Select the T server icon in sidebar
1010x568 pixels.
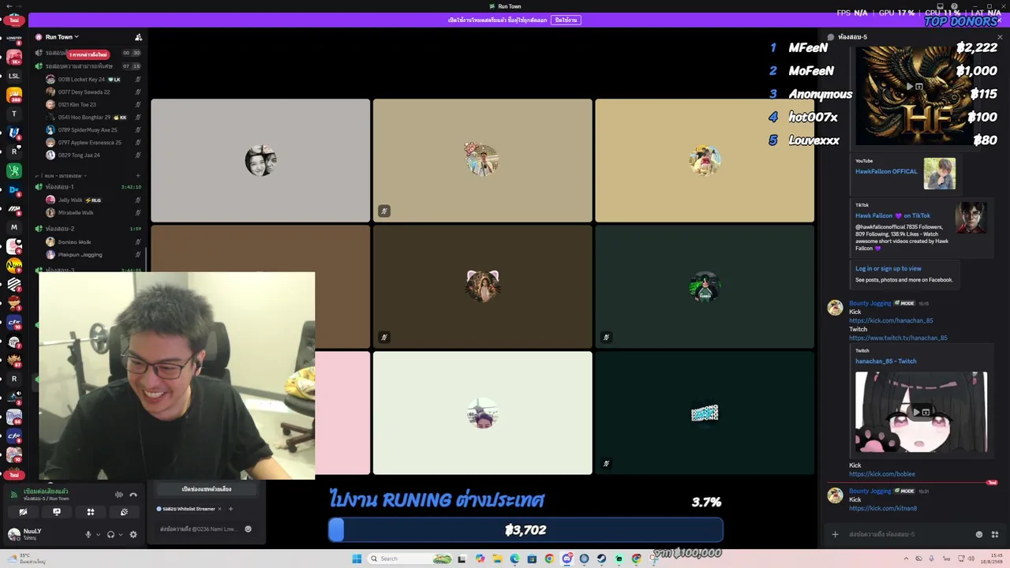[x=14, y=114]
